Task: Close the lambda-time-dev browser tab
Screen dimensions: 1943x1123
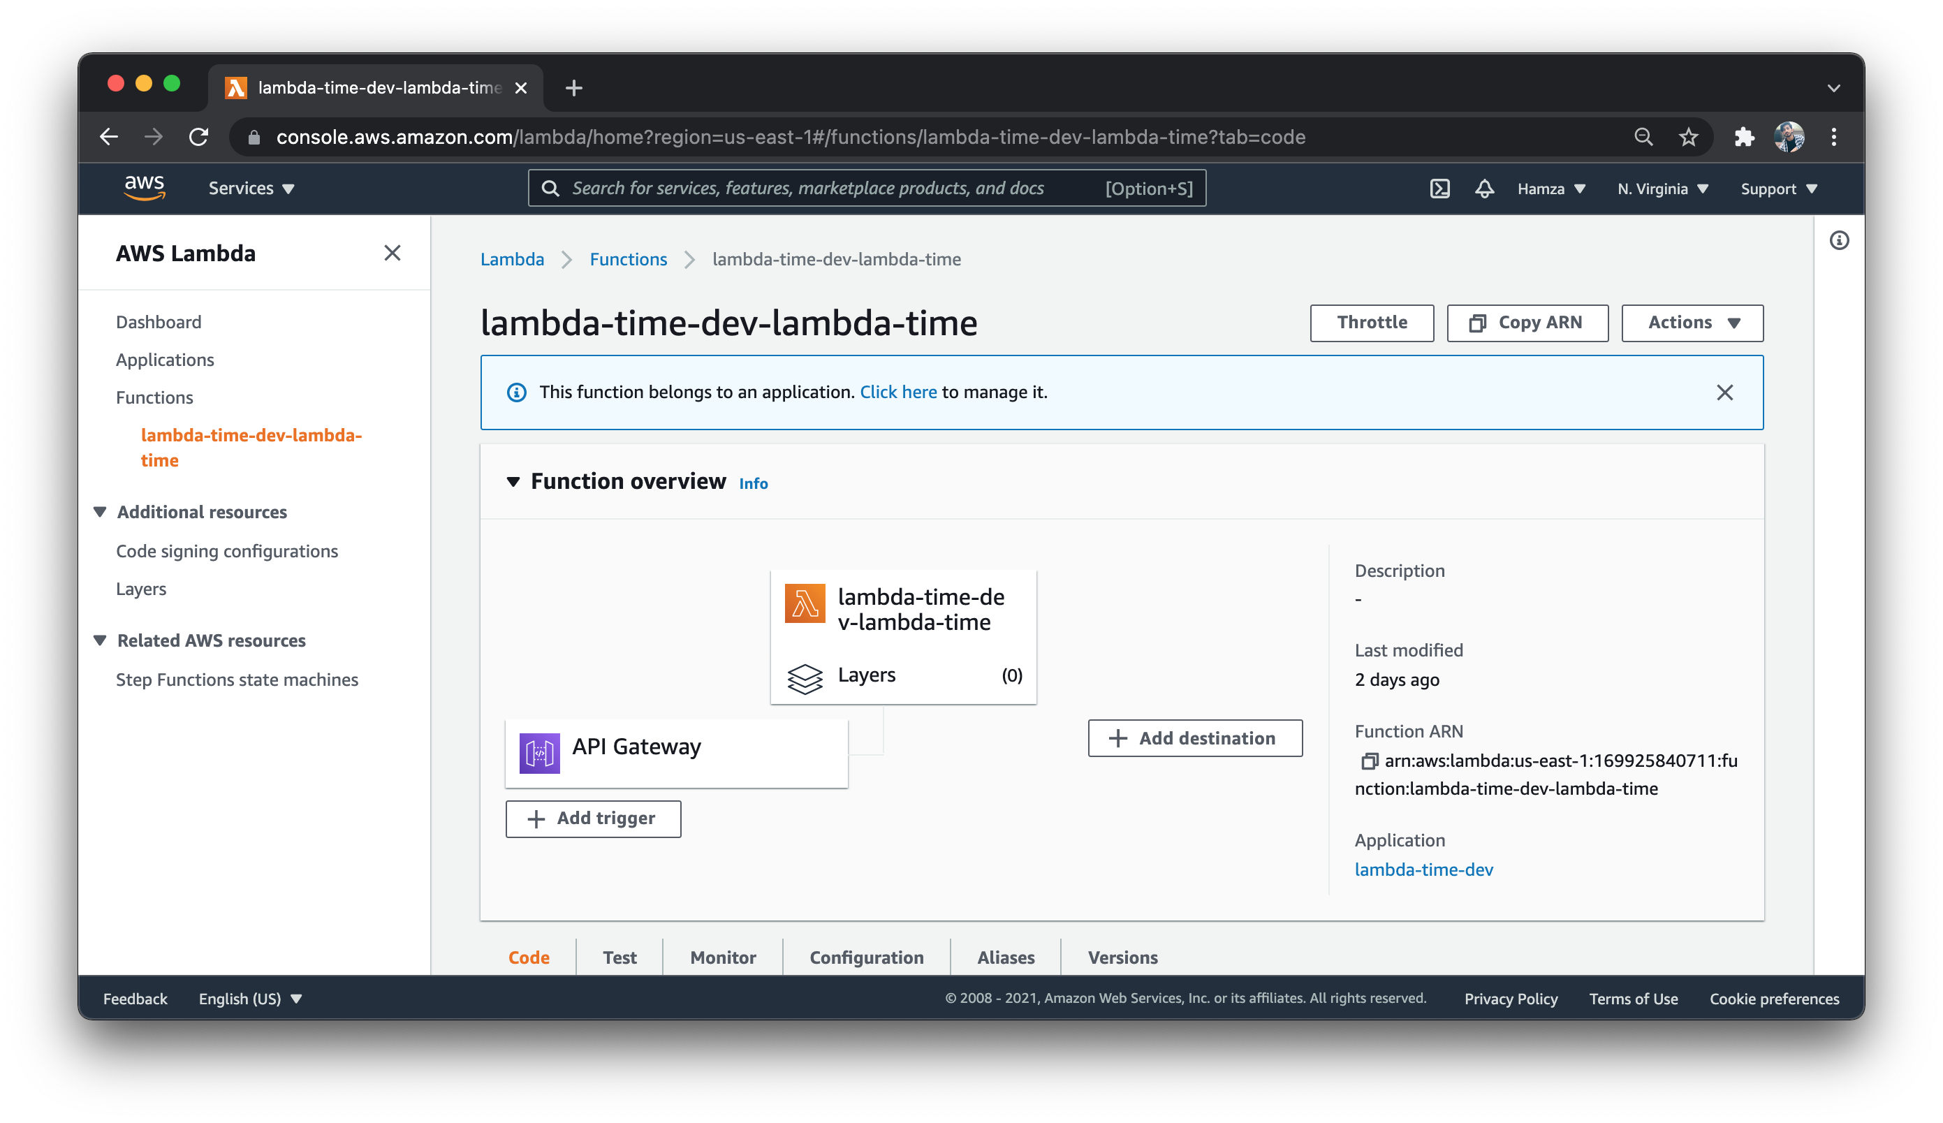Action: pos(521,88)
